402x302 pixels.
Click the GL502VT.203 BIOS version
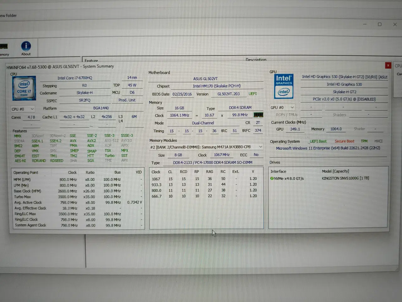pyautogui.click(x=228, y=94)
